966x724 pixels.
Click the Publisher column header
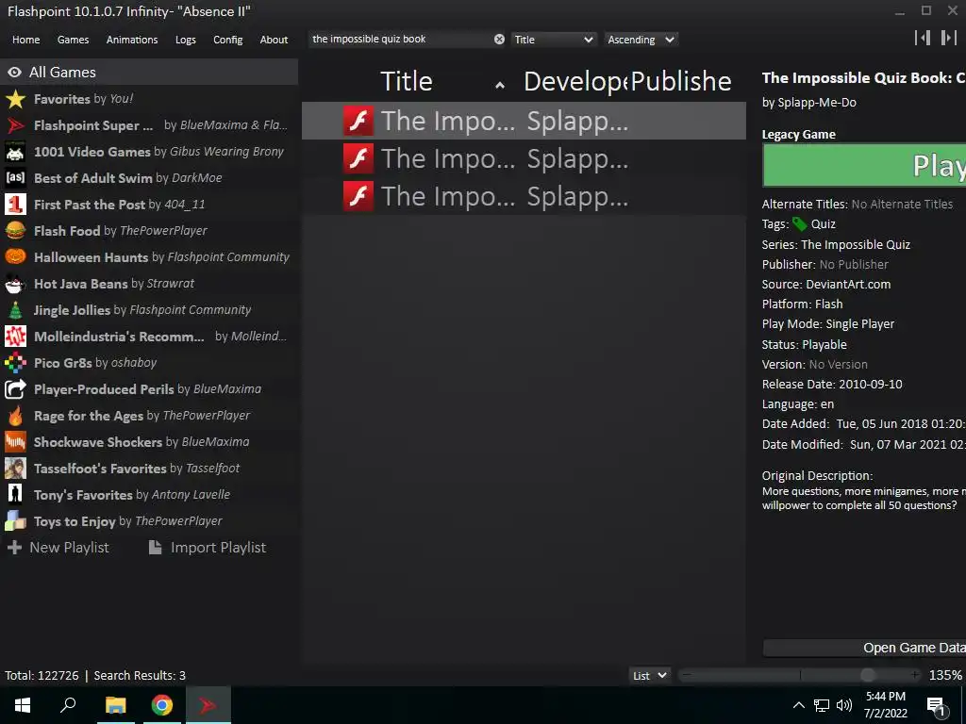point(681,82)
